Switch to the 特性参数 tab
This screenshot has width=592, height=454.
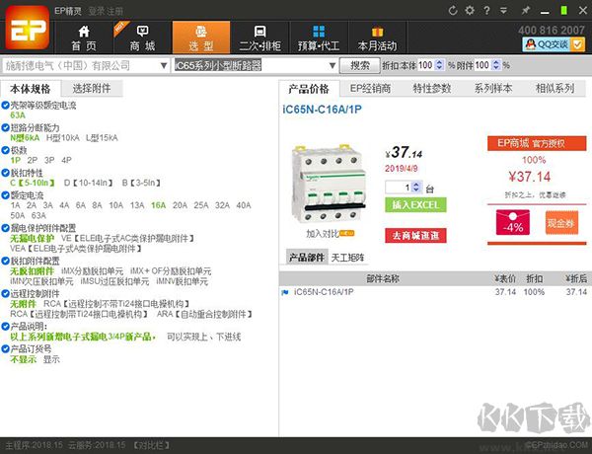(431, 89)
